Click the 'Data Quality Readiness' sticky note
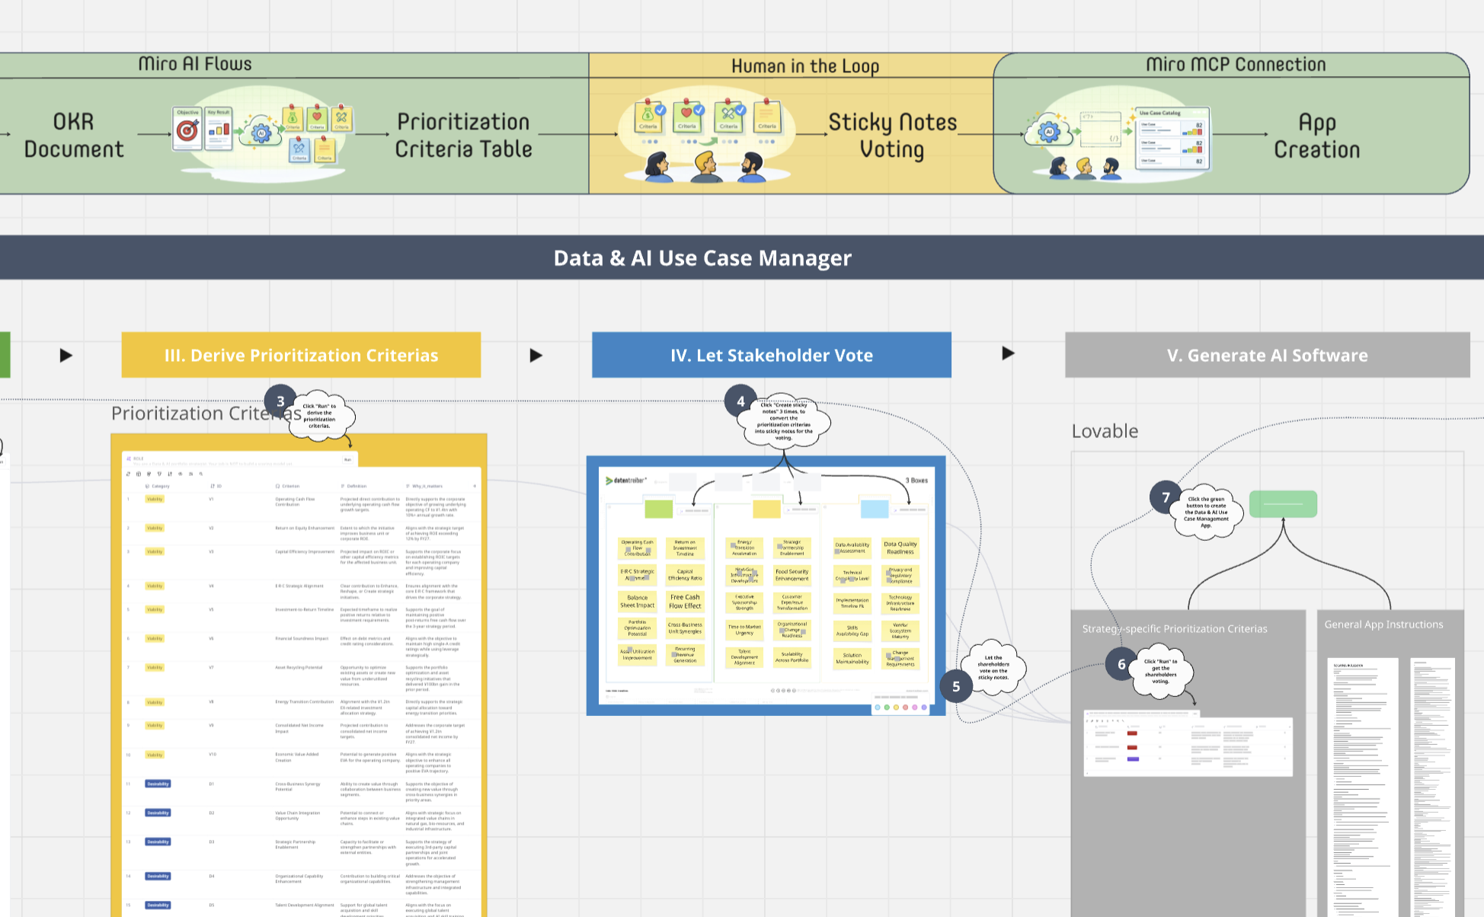 click(900, 548)
